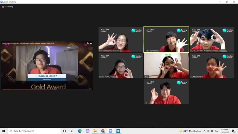Image resolution: width=238 pixels, height=134 pixels.
Task: Select Fluke Korndanai's highlighted video tile
Action: [x=166, y=40]
